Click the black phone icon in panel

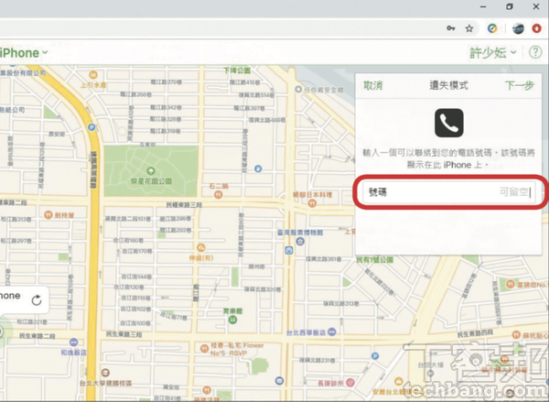pos(449,123)
